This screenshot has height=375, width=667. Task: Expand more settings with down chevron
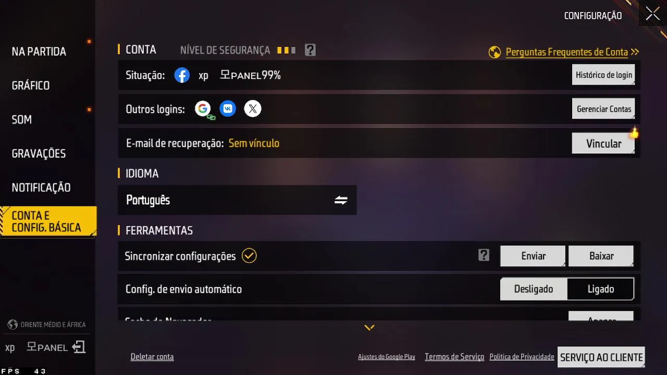tap(369, 328)
